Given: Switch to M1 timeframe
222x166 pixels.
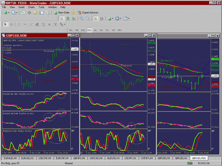Looking at the screenshot, I should [71, 30].
